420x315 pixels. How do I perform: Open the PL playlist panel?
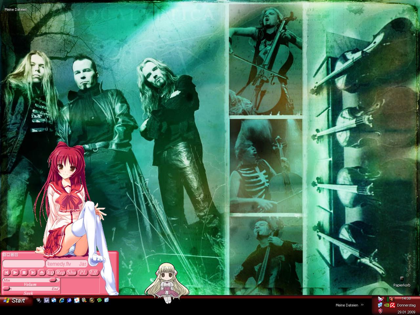pyautogui.click(x=83, y=272)
